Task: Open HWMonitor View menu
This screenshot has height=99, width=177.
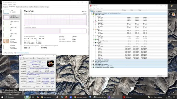Action: (94, 8)
